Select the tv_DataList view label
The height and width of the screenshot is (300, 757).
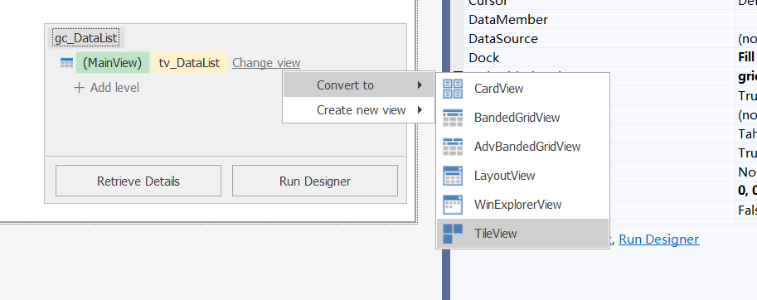tap(189, 63)
